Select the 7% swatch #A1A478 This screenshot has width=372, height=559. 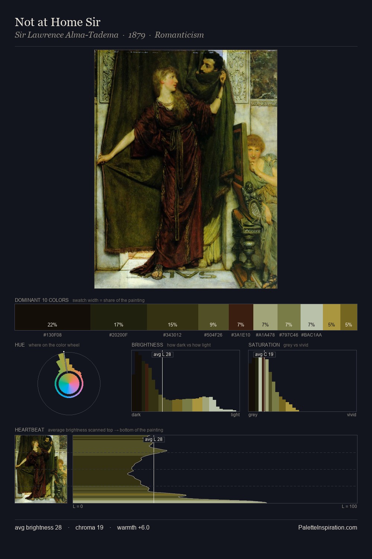(265, 317)
